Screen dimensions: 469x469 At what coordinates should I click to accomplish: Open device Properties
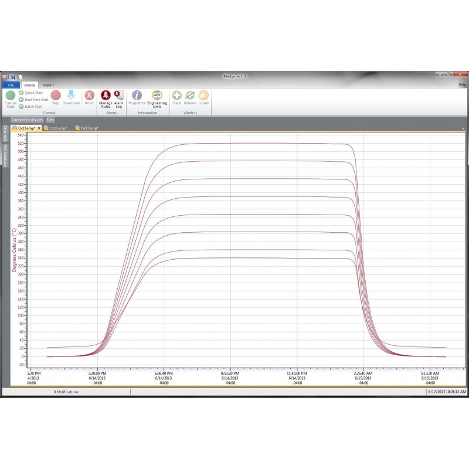[x=136, y=98]
